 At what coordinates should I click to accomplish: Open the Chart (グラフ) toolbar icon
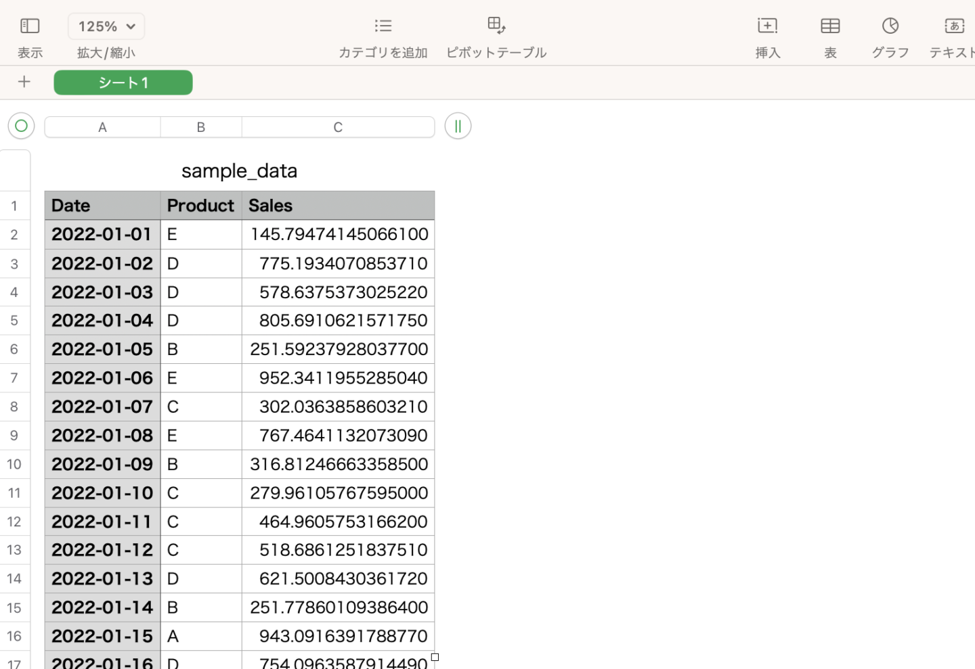coord(890,26)
